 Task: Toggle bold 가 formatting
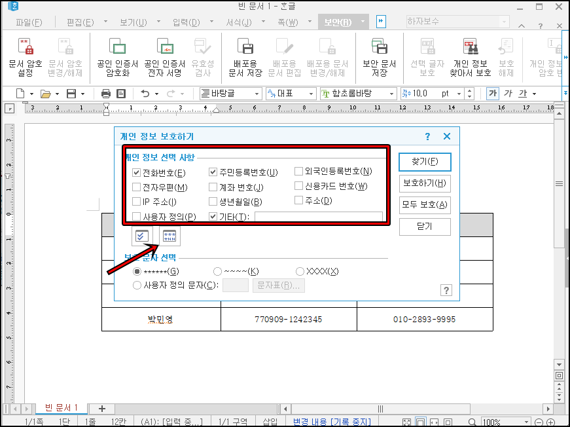tap(493, 94)
